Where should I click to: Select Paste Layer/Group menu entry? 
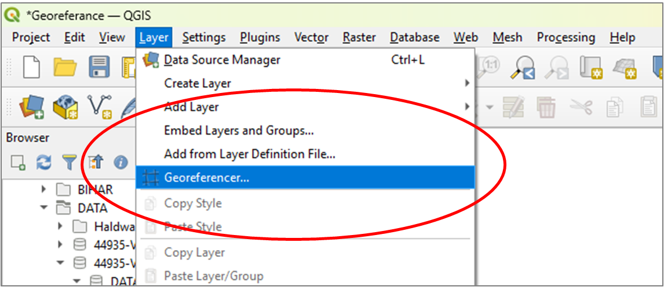click(x=305, y=277)
